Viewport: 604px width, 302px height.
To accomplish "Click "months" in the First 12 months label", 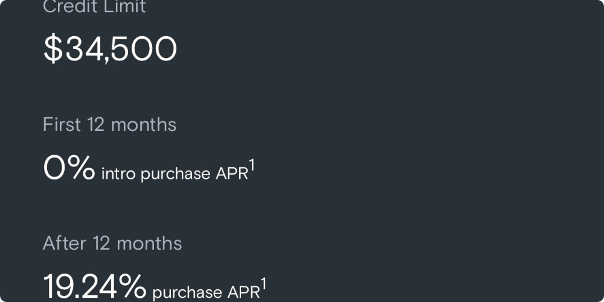I will pos(144,124).
